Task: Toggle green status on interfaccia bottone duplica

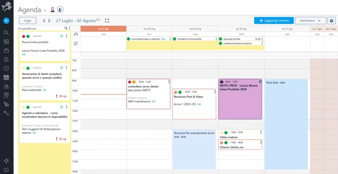Action: click(221, 43)
